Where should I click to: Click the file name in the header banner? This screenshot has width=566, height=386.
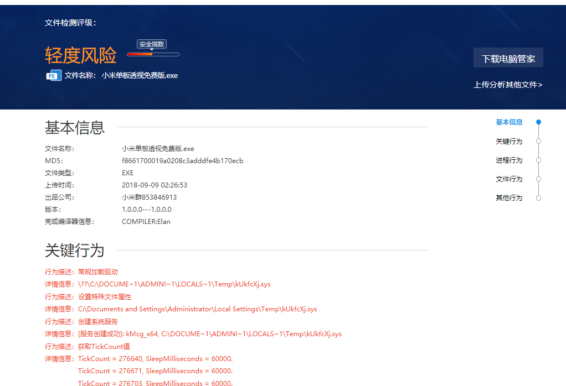click(x=140, y=76)
